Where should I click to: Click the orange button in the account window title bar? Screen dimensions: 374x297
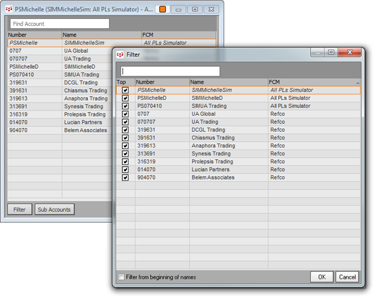coord(163,9)
